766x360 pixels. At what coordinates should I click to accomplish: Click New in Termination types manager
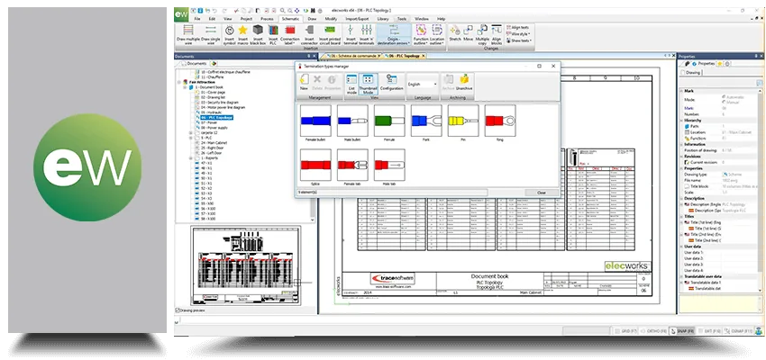(304, 83)
